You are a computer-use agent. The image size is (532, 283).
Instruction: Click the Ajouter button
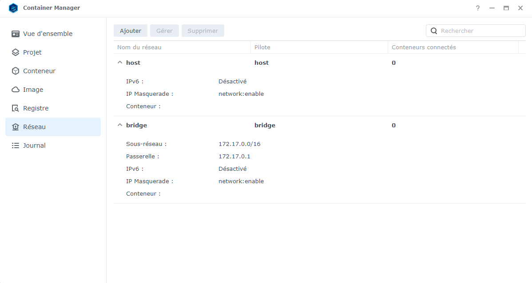click(130, 31)
